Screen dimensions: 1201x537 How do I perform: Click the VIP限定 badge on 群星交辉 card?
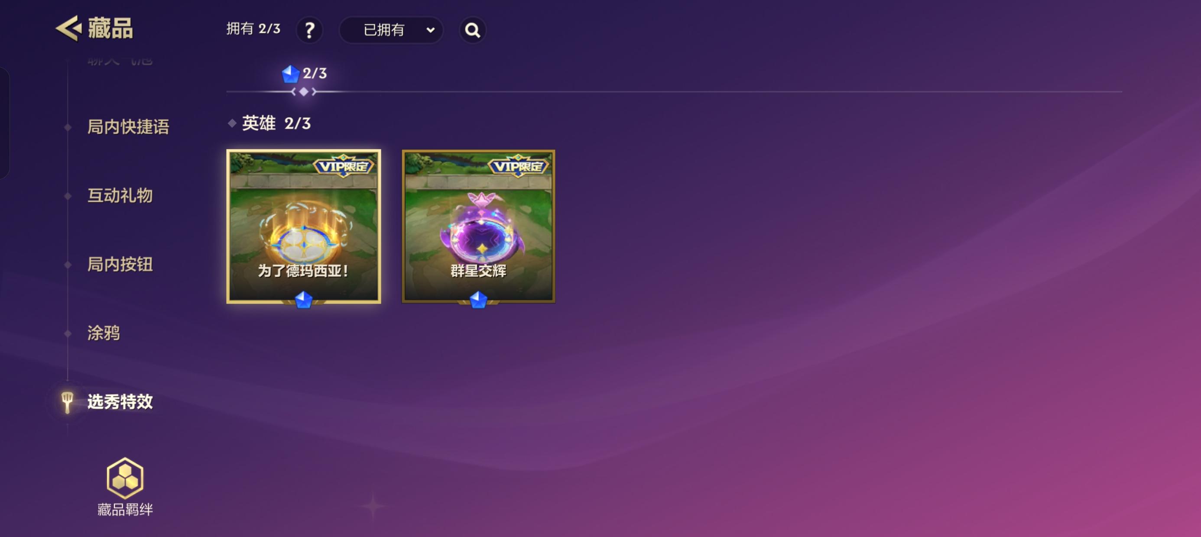[x=519, y=166]
